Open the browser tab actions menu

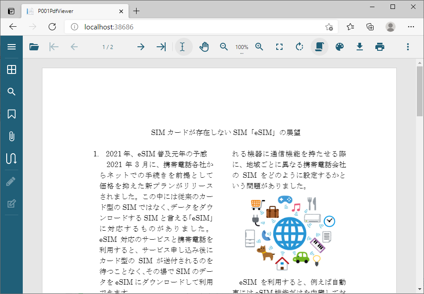(11, 11)
